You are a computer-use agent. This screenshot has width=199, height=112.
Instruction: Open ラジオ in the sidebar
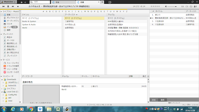tap(8, 24)
